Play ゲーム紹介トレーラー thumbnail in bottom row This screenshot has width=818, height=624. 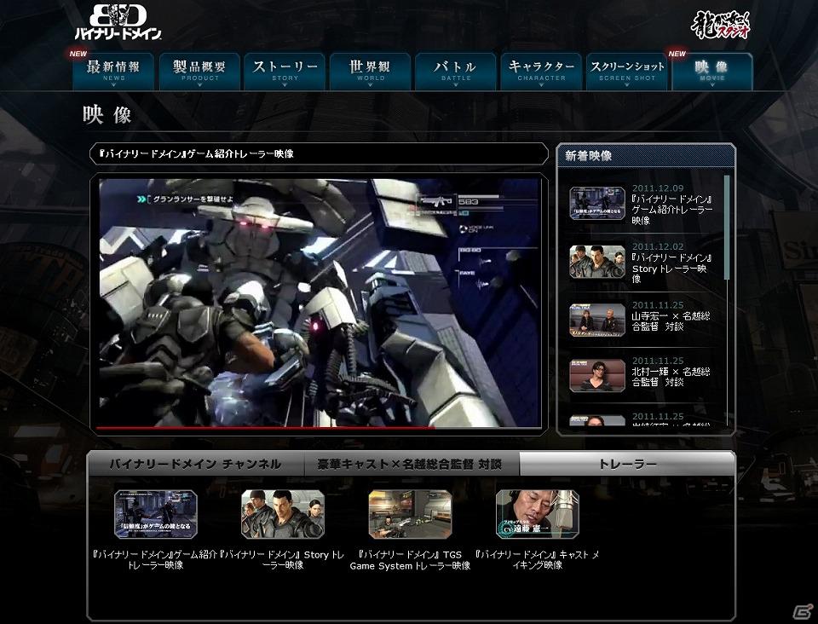point(156,514)
